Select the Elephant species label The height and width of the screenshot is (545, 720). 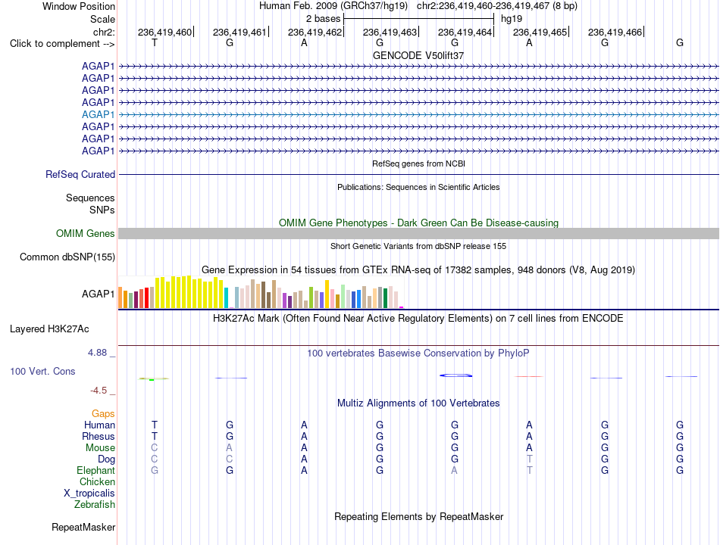tap(96, 470)
